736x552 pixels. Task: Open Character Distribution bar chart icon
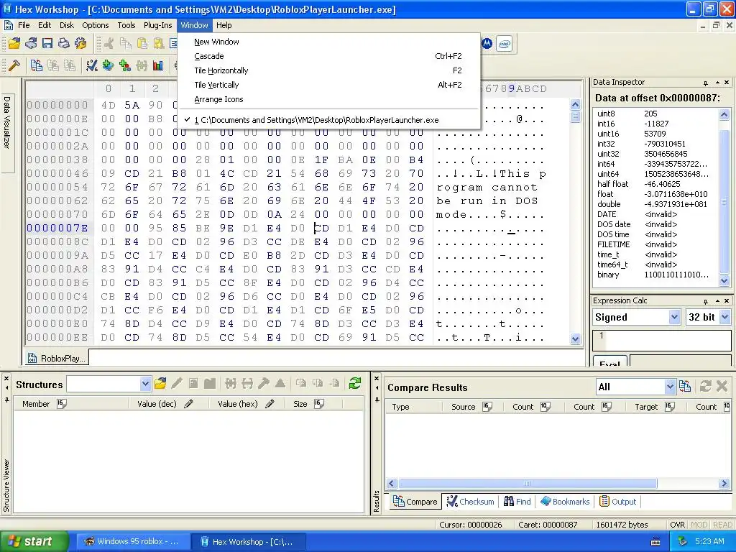[158, 65]
